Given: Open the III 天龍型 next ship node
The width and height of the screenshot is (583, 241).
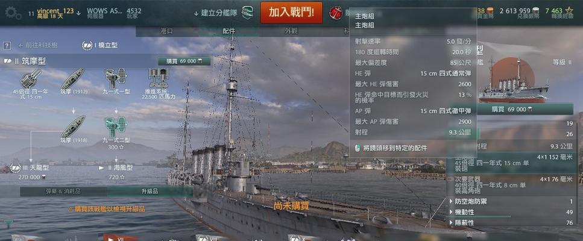Looking at the screenshot, I should coord(31,172).
